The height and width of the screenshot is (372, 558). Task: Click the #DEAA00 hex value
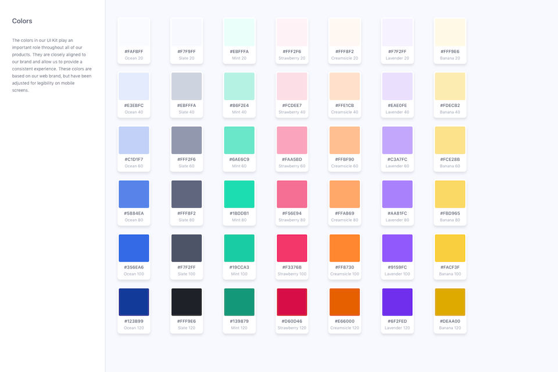click(x=450, y=321)
